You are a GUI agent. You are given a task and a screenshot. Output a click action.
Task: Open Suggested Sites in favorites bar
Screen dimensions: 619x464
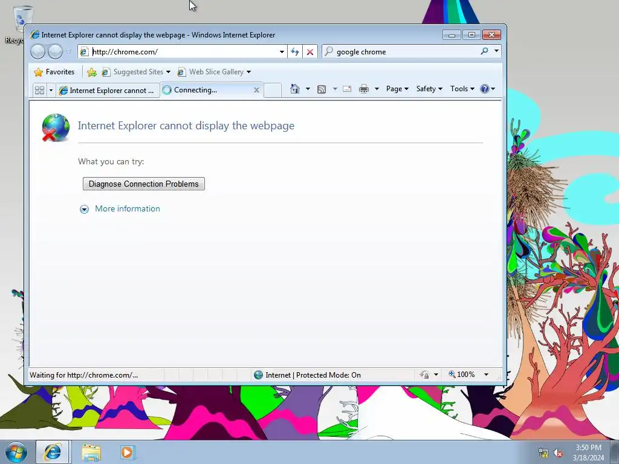coord(136,72)
